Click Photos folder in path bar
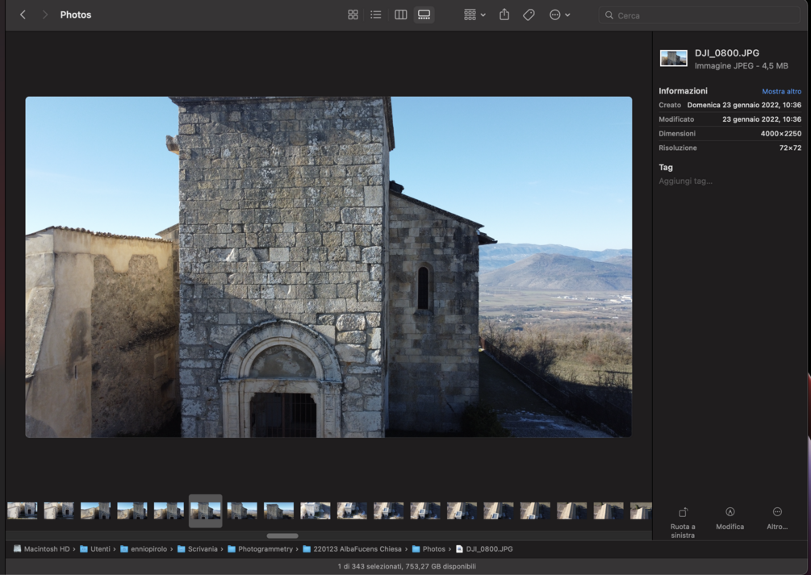 pyautogui.click(x=428, y=549)
